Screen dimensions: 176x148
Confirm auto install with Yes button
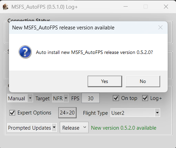pos(105,81)
